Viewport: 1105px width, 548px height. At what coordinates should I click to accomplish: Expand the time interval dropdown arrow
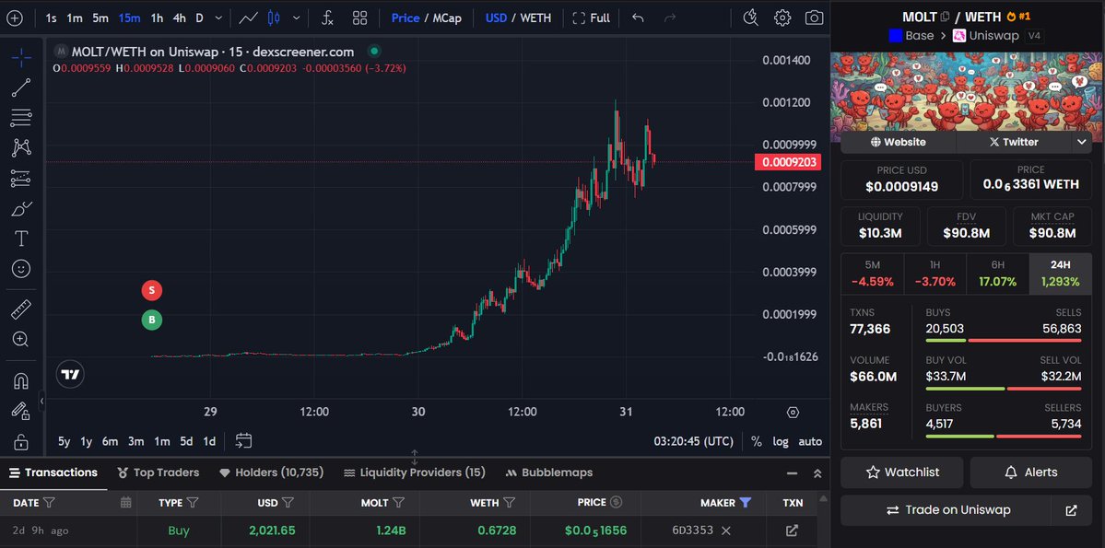(218, 18)
